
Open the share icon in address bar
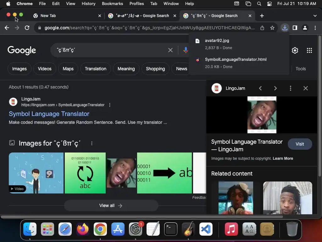click(x=262, y=28)
